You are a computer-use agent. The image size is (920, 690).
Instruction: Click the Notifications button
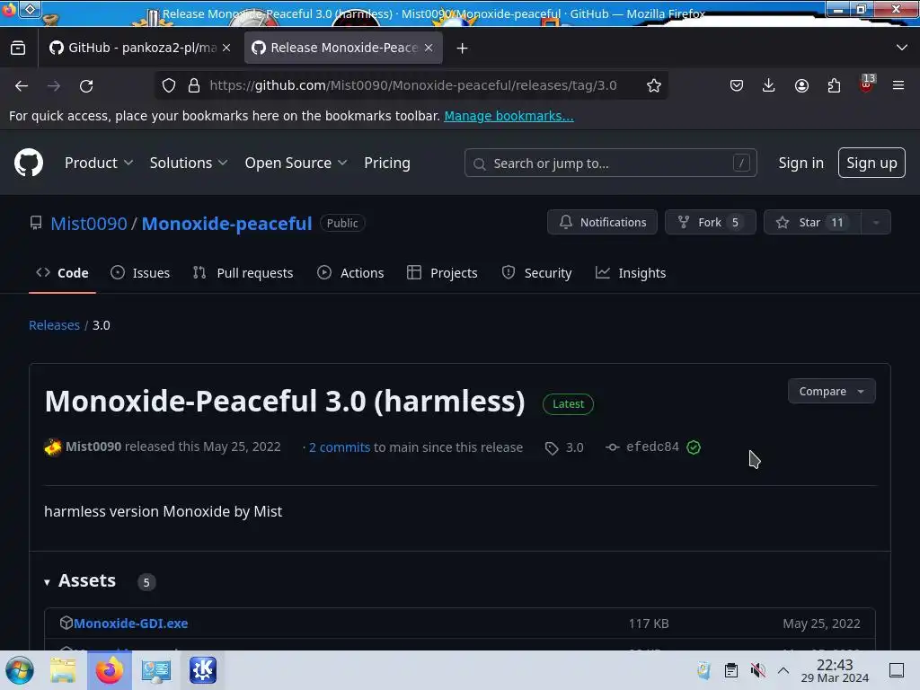(x=602, y=223)
